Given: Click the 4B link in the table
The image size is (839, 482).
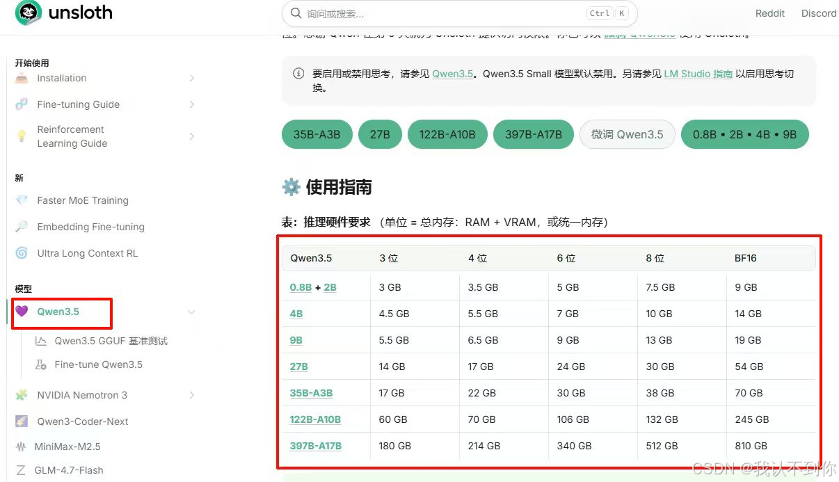Looking at the screenshot, I should [296, 314].
